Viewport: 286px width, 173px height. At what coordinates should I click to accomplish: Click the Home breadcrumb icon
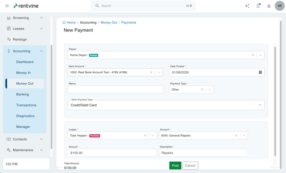coord(64,23)
